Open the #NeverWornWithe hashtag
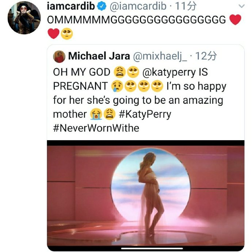Image resolution: width=252 pixels, height=252 pixels. tap(96, 128)
